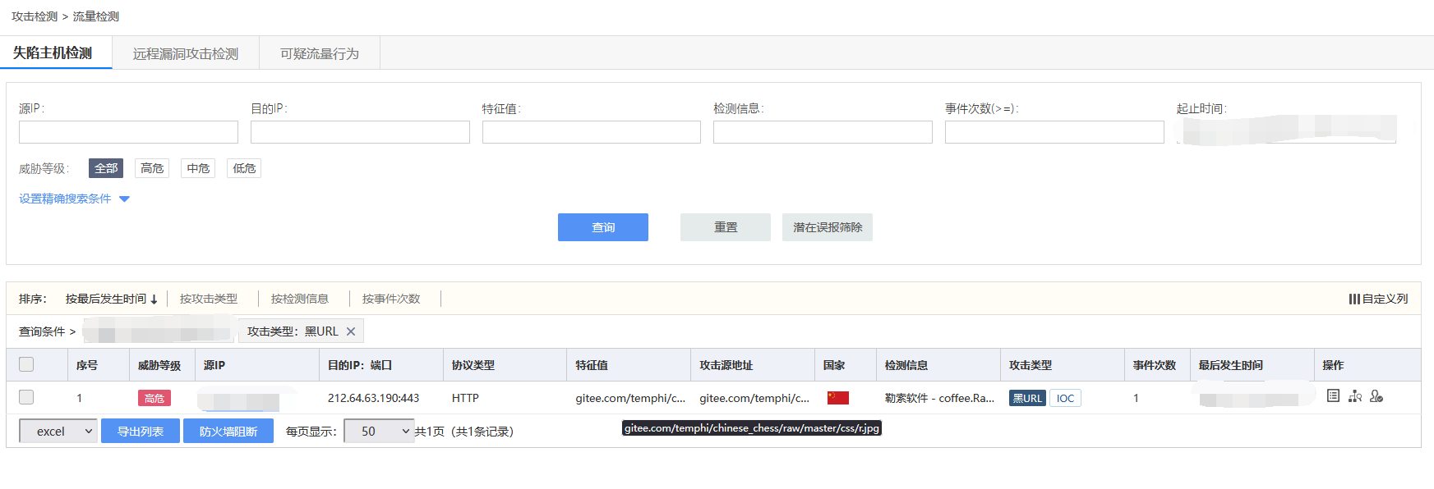The image size is (1434, 489).
Task: Expand 设置精确搜索条件 advanced search options
Action: (74, 199)
